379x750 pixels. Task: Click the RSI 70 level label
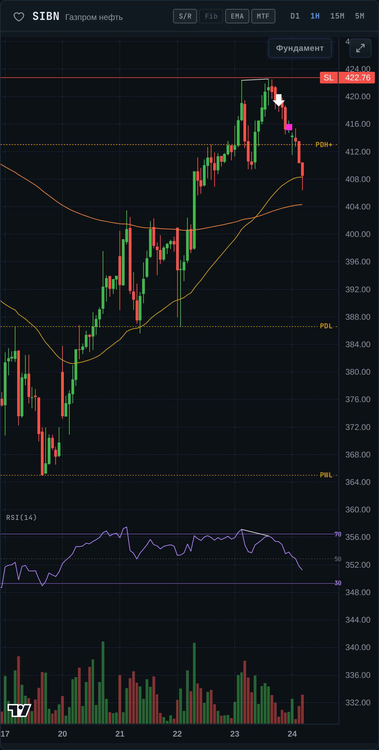[x=338, y=534]
